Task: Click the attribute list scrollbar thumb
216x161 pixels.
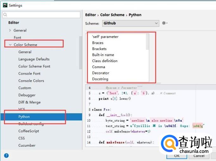Action: pyautogui.click(x=147, y=42)
